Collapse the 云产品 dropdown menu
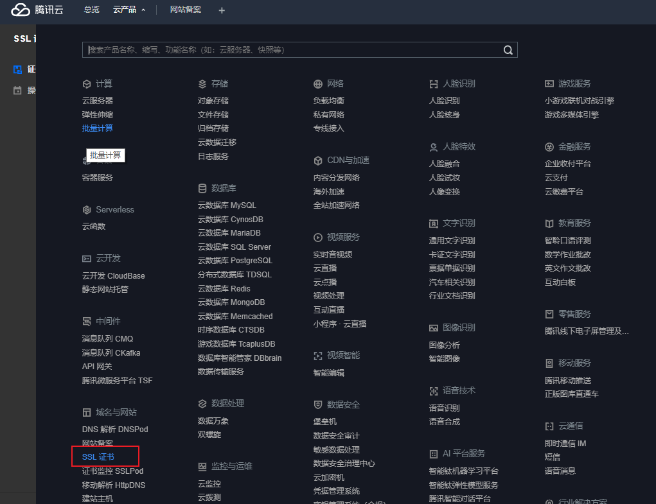656x504 pixels. (129, 10)
